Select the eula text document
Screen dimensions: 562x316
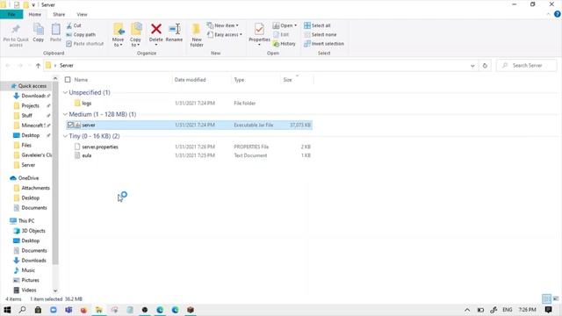(x=87, y=155)
